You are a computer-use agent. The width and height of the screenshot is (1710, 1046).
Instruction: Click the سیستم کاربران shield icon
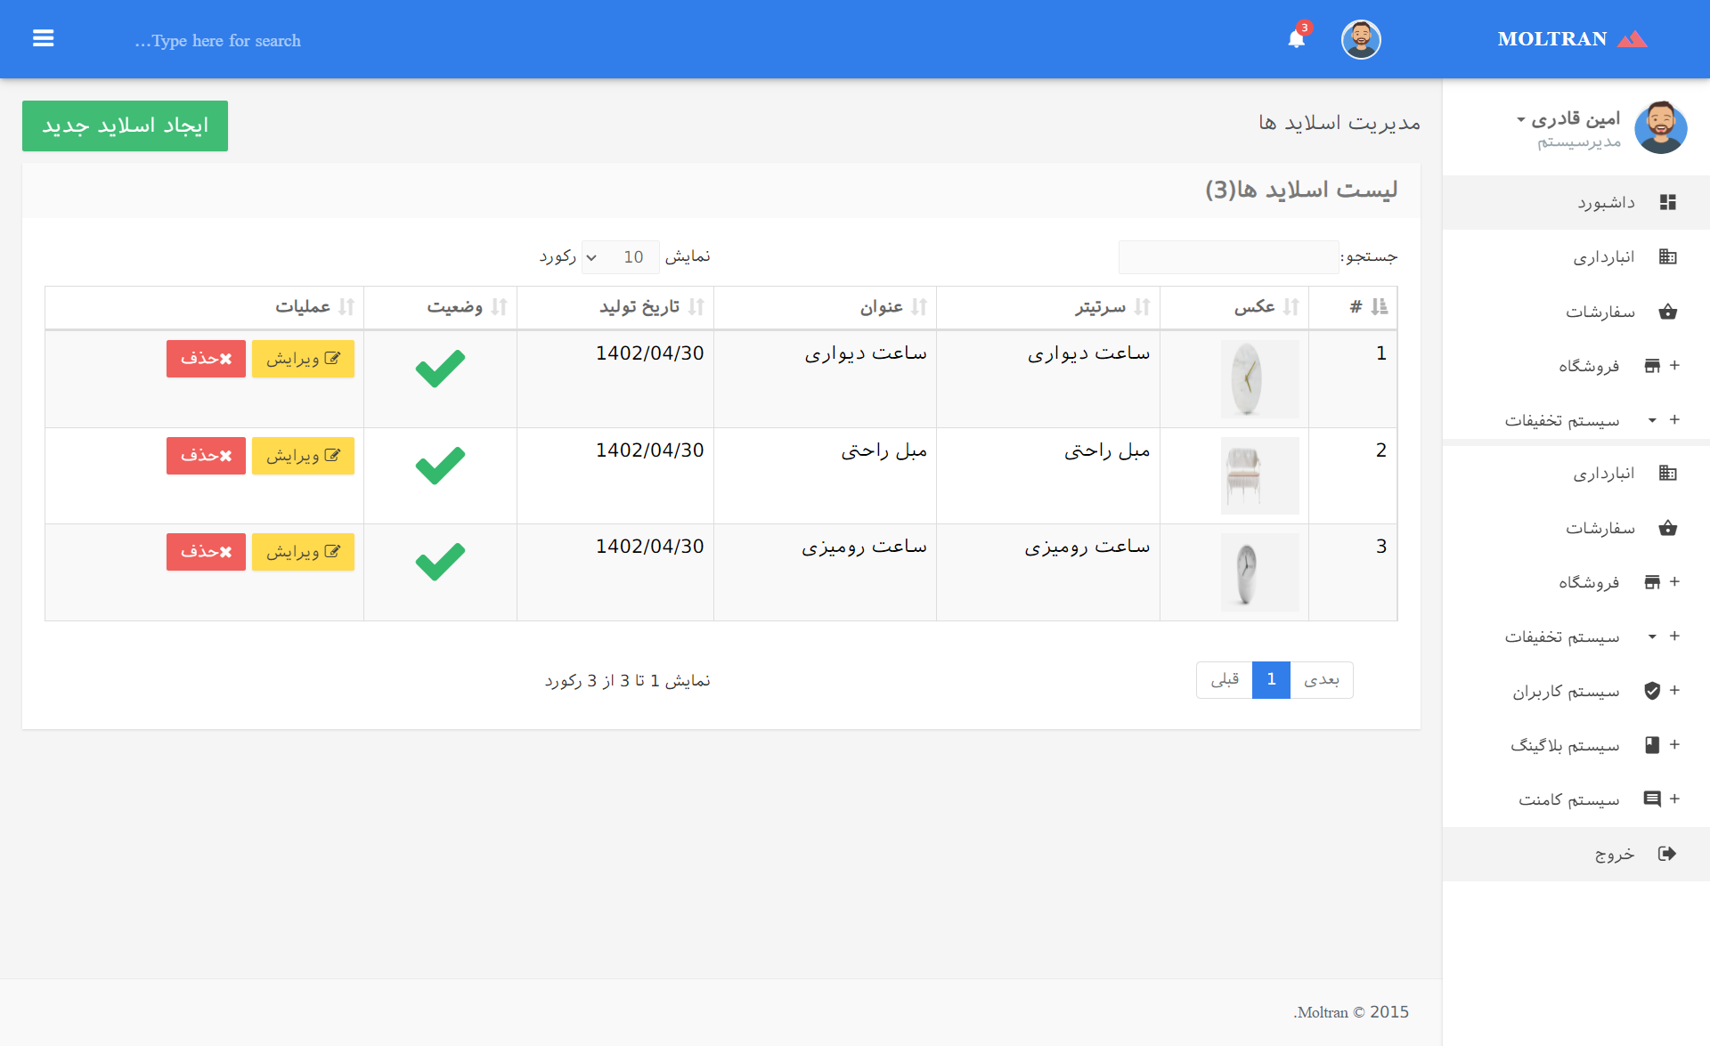[1652, 691]
